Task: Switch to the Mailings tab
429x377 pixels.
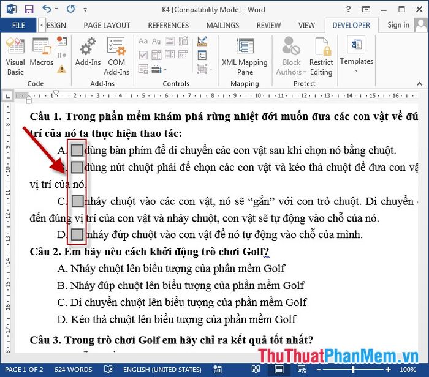Action: coord(222,25)
